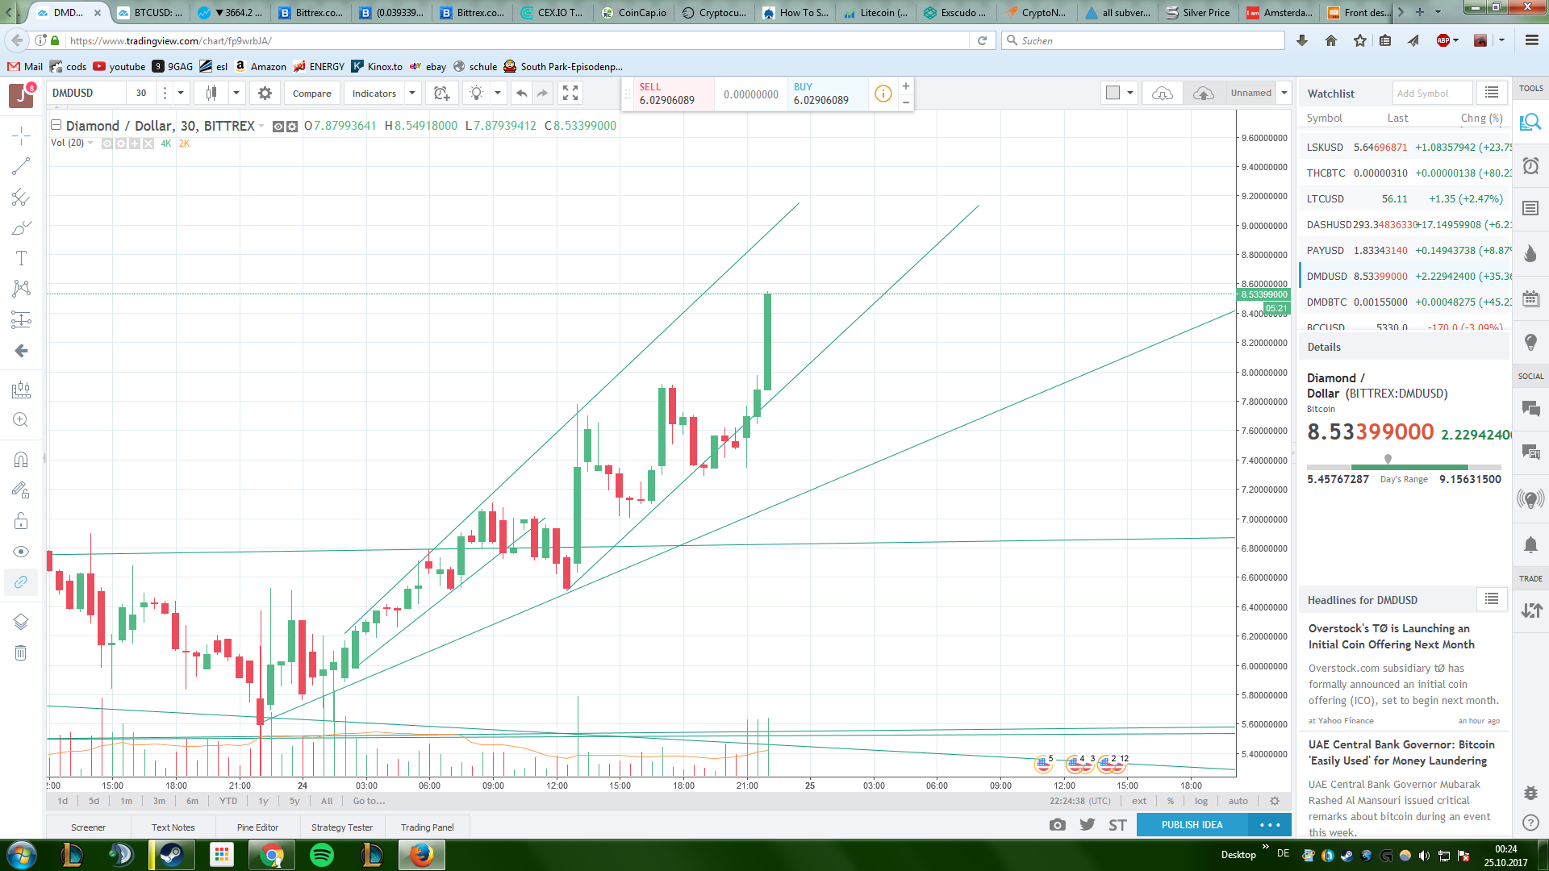Select the prediction and measurement tool
The width and height of the screenshot is (1549, 871).
click(21, 319)
